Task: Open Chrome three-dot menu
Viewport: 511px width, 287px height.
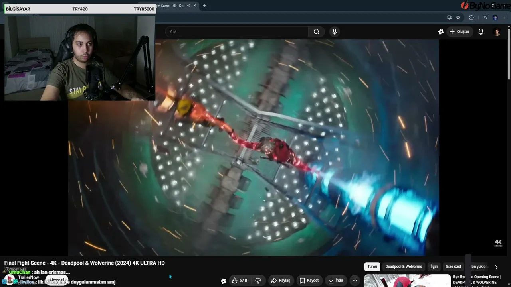Action: (x=505, y=18)
